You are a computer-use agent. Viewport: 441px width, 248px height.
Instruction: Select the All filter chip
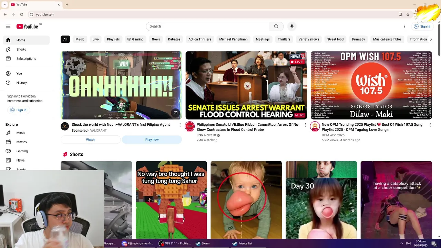65,39
